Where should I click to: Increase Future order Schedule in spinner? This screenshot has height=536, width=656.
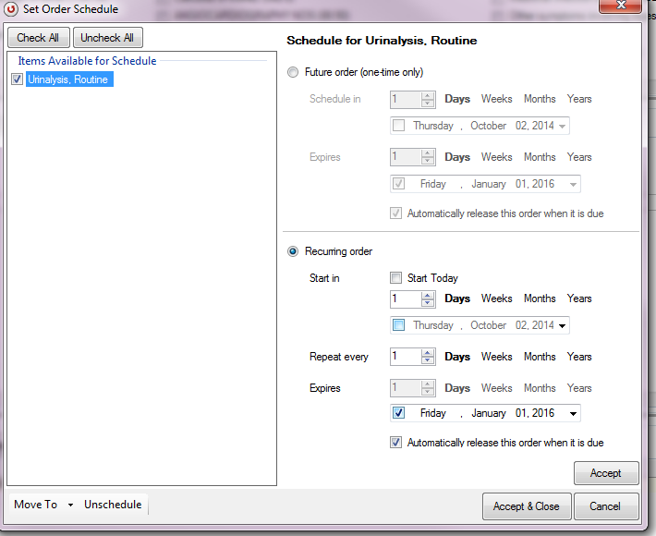(427, 95)
